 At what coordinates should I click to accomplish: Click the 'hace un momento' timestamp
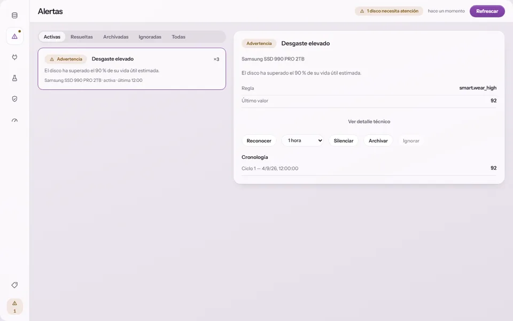pyautogui.click(x=446, y=11)
